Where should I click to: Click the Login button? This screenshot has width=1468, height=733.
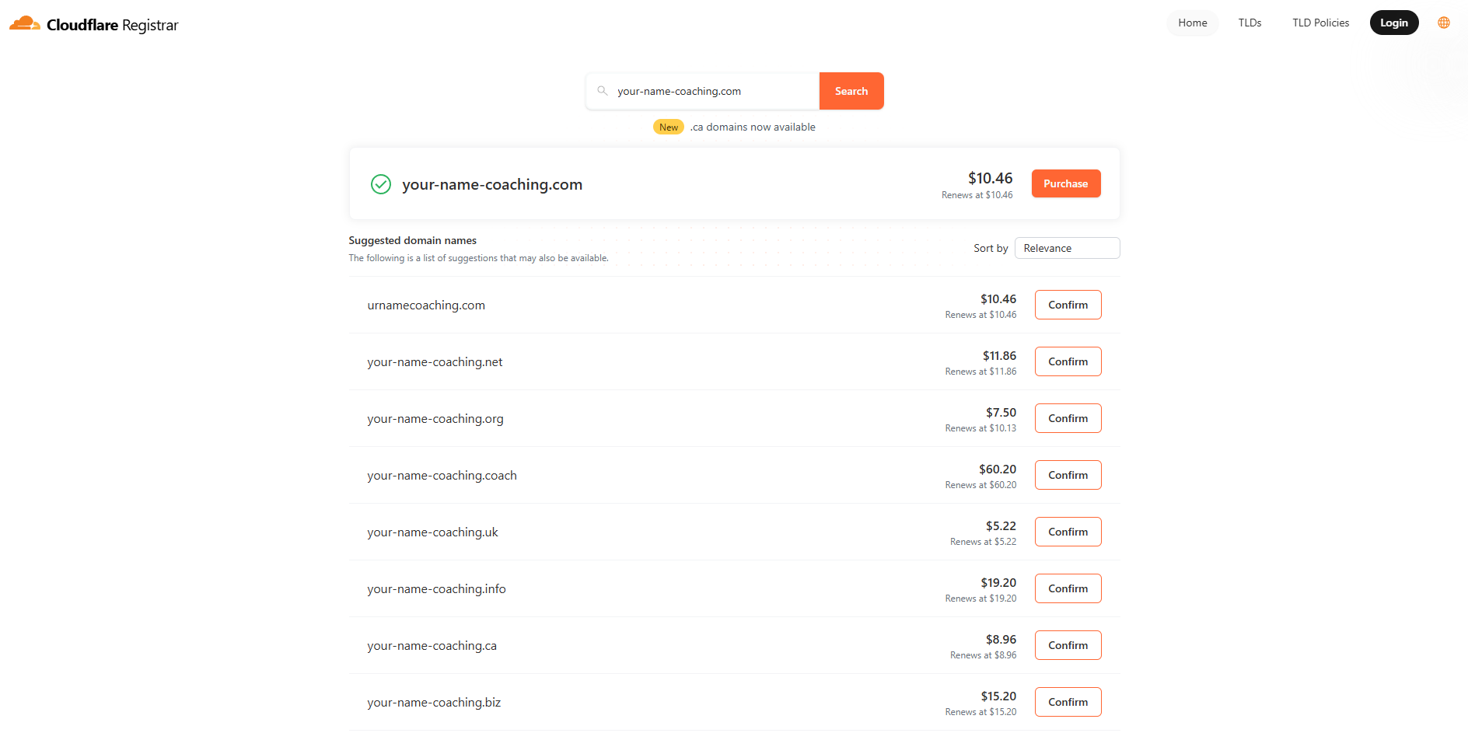[x=1394, y=23]
